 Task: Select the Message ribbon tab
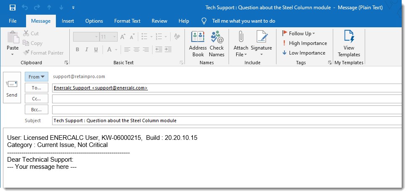point(41,21)
